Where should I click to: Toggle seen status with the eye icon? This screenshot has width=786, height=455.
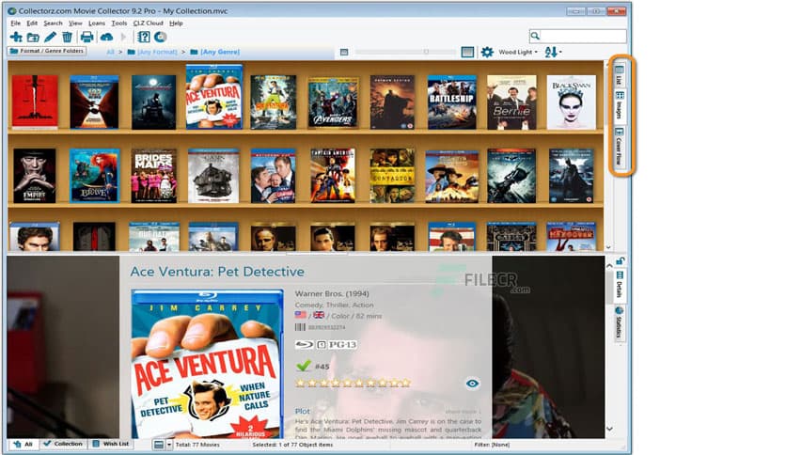click(x=472, y=384)
